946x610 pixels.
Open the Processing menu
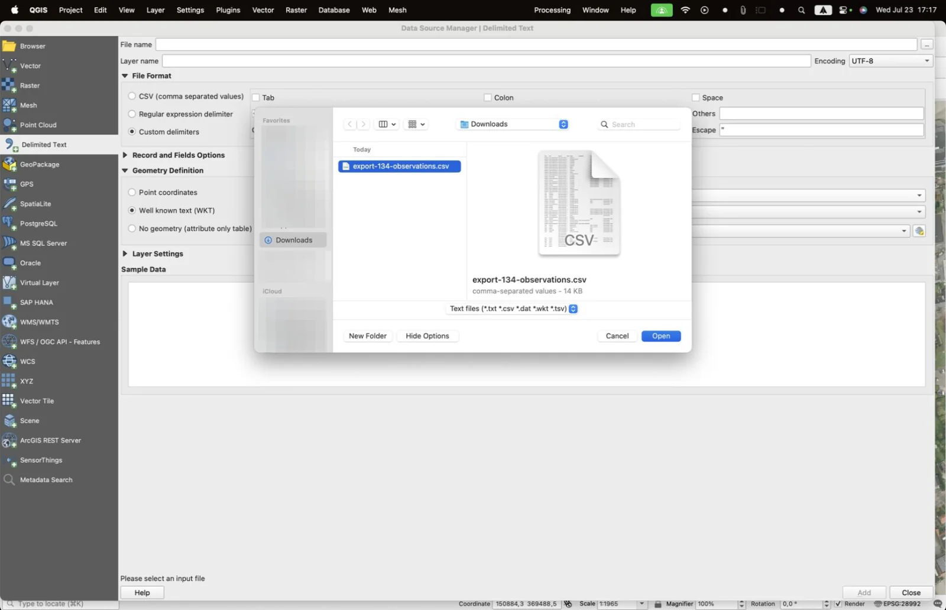[552, 10]
